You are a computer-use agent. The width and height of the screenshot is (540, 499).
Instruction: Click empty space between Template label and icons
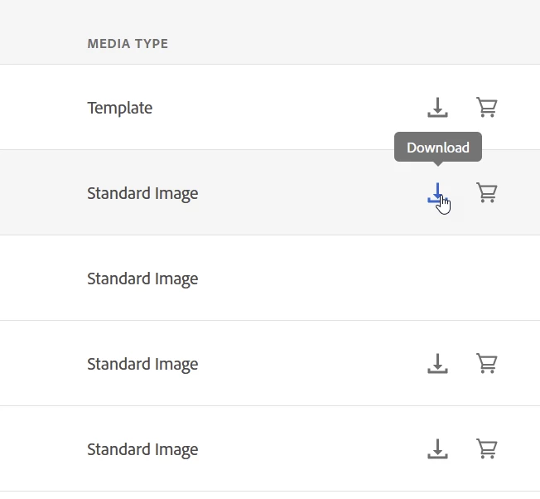click(x=290, y=108)
